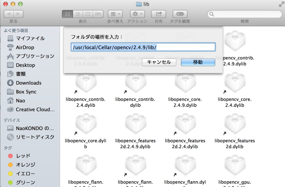This screenshot has width=285, height=187.
Task: Select libopencv_features2d.2.4.9.dylib file icon
Action: (135, 124)
